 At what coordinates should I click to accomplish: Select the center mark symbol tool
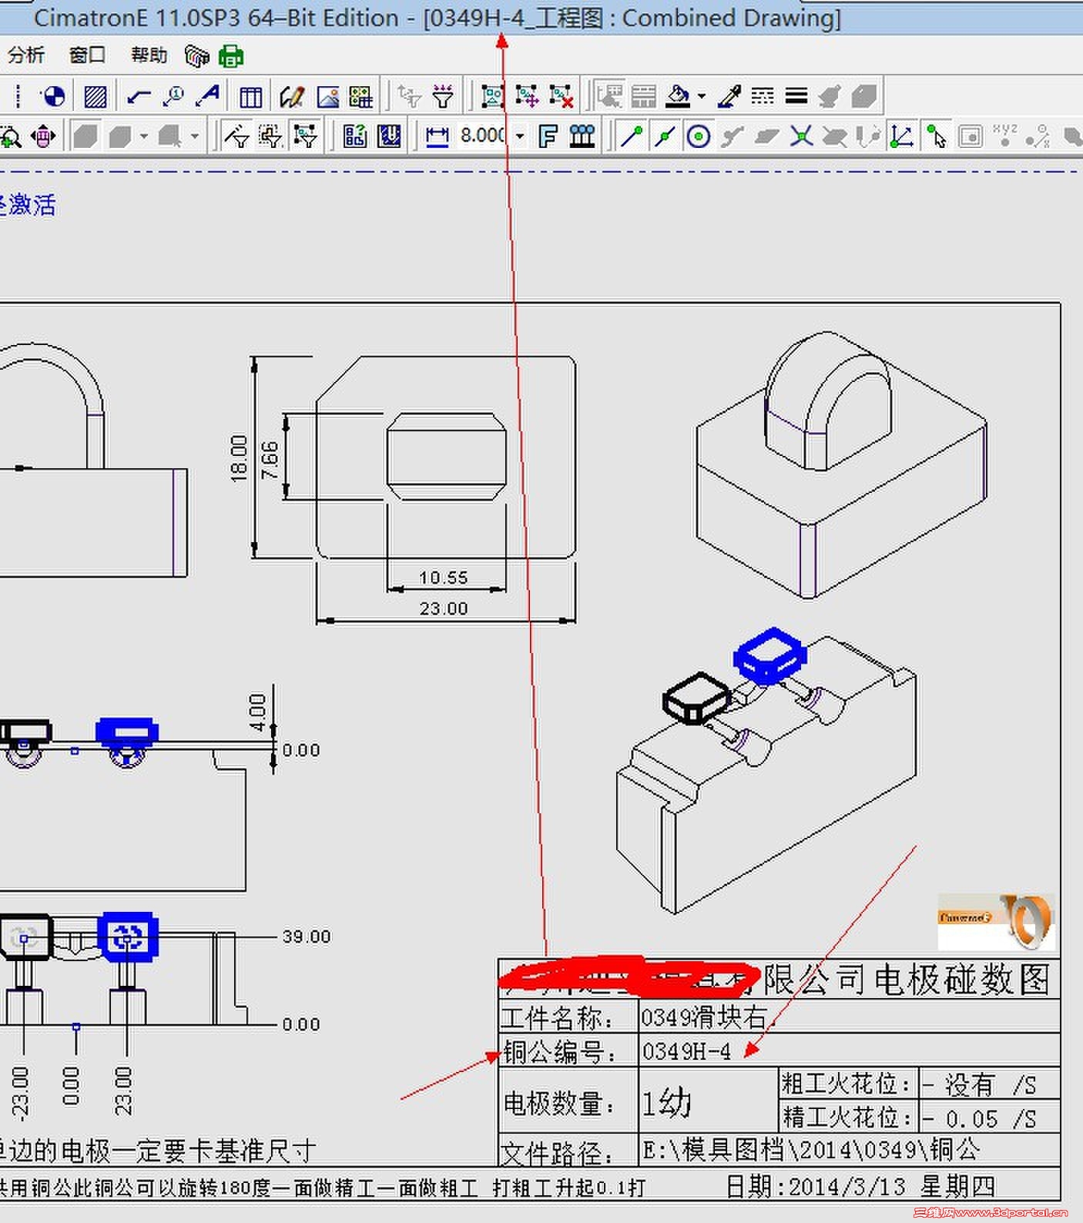(53, 96)
